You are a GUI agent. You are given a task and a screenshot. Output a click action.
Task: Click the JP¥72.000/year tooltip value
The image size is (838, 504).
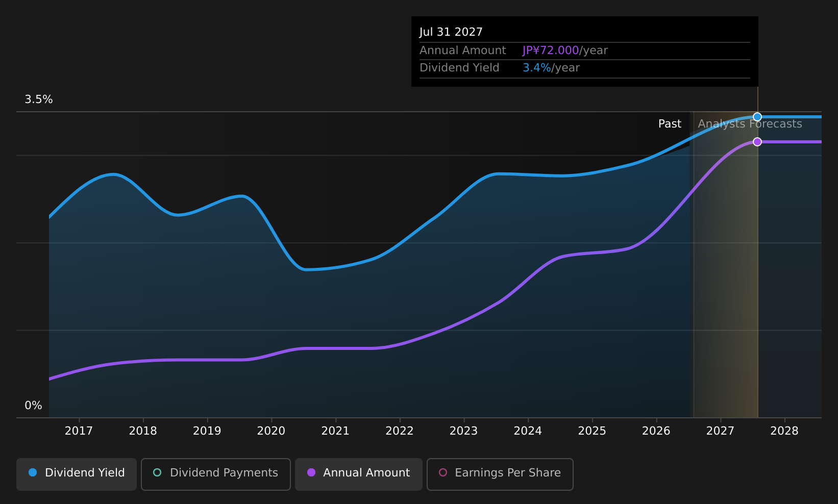(565, 51)
